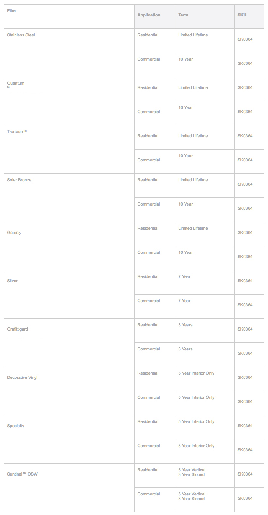Click the SKU column header
The height and width of the screenshot is (515, 268).
pyautogui.click(x=242, y=15)
